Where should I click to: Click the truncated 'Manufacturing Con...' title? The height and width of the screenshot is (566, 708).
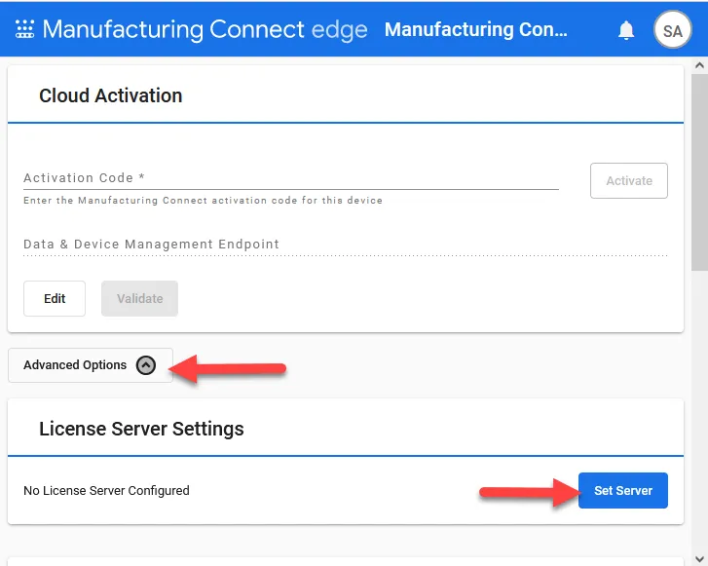(476, 29)
